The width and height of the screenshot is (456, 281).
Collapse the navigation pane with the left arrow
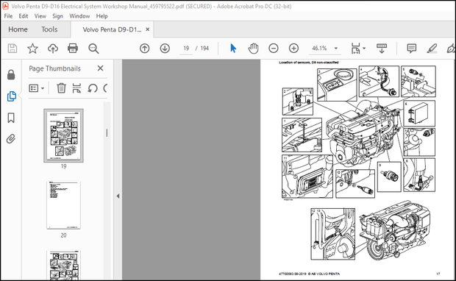pyautogui.click(x=118, y=196)
